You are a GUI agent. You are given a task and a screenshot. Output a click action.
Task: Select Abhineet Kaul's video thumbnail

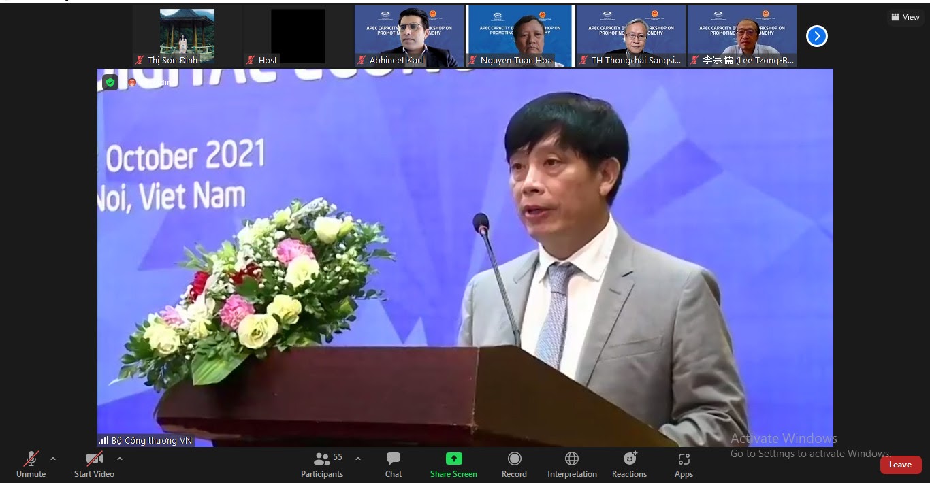tap(409, 35)
